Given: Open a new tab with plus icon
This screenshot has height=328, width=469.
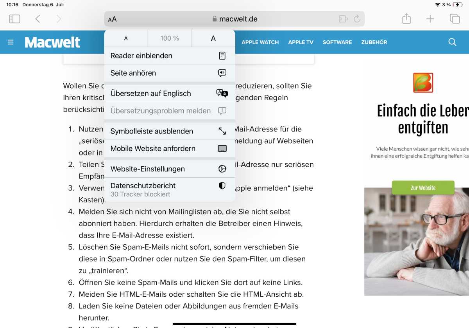Looking at the screenshot, I should click(x=430, y=19).
